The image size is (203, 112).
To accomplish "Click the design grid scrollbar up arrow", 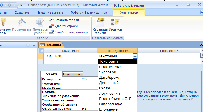I will 202,50.
